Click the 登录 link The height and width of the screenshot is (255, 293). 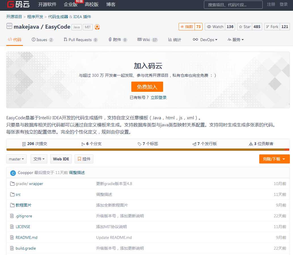click(x=283, y=4)
